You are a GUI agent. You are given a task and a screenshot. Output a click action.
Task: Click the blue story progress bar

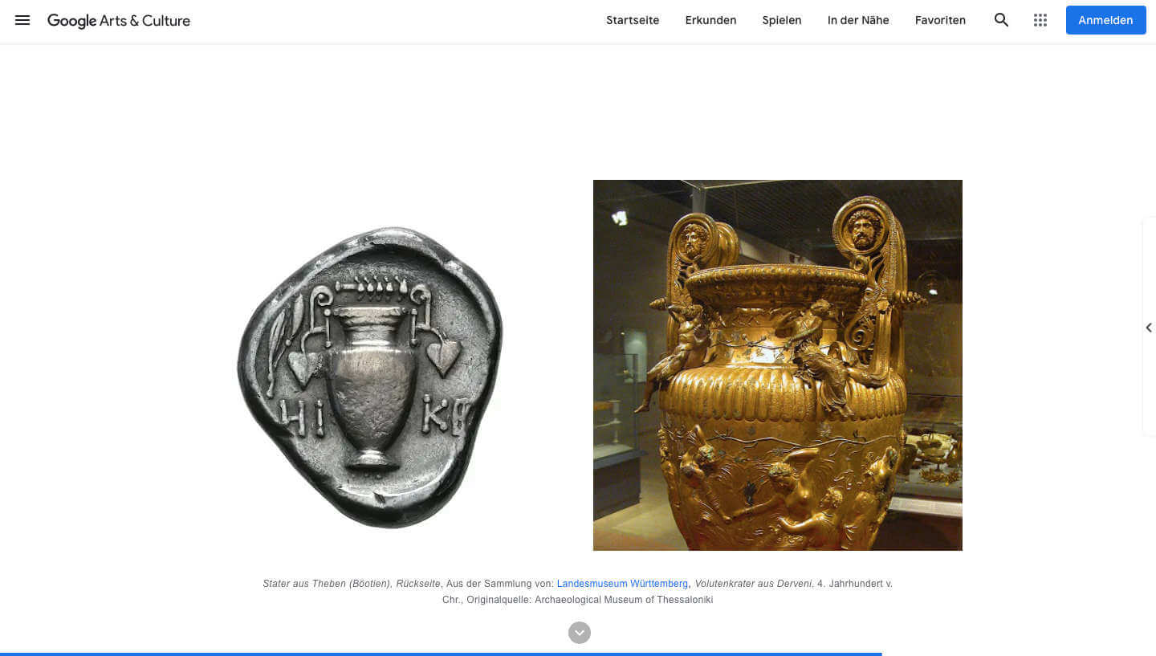click(x=441, y=654)
